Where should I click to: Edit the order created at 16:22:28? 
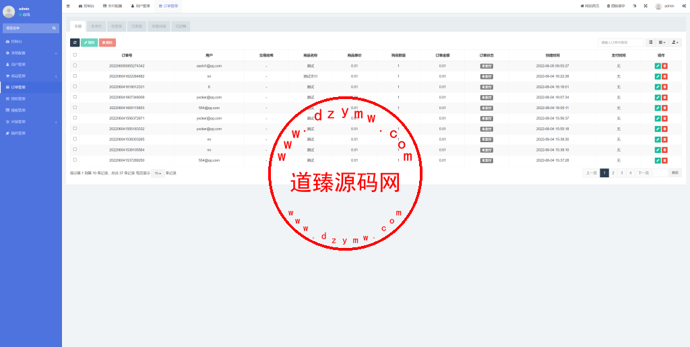pos(658,77)
